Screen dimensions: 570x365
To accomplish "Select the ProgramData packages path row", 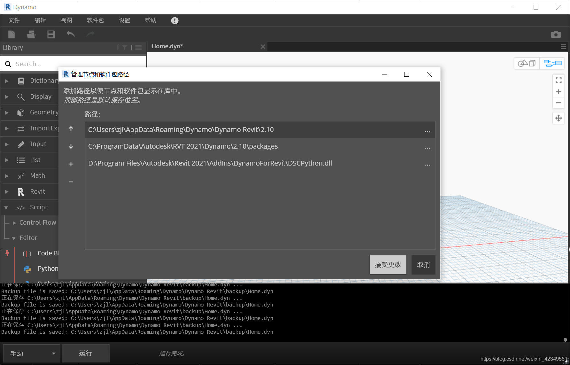I will point(260,146).
